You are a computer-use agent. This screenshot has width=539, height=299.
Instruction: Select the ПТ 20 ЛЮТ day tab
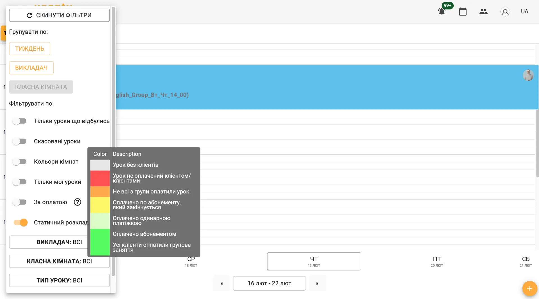pos(437,261)
